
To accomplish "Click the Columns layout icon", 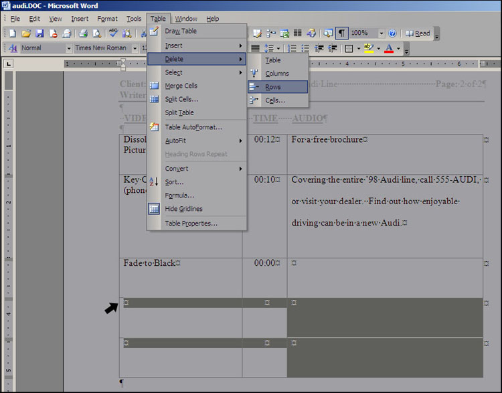I will point(298,33).
